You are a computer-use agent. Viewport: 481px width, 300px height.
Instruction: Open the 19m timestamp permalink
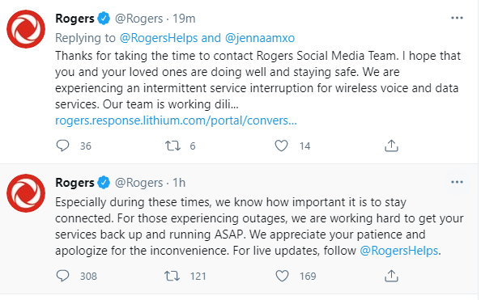(x=184, y=19)
